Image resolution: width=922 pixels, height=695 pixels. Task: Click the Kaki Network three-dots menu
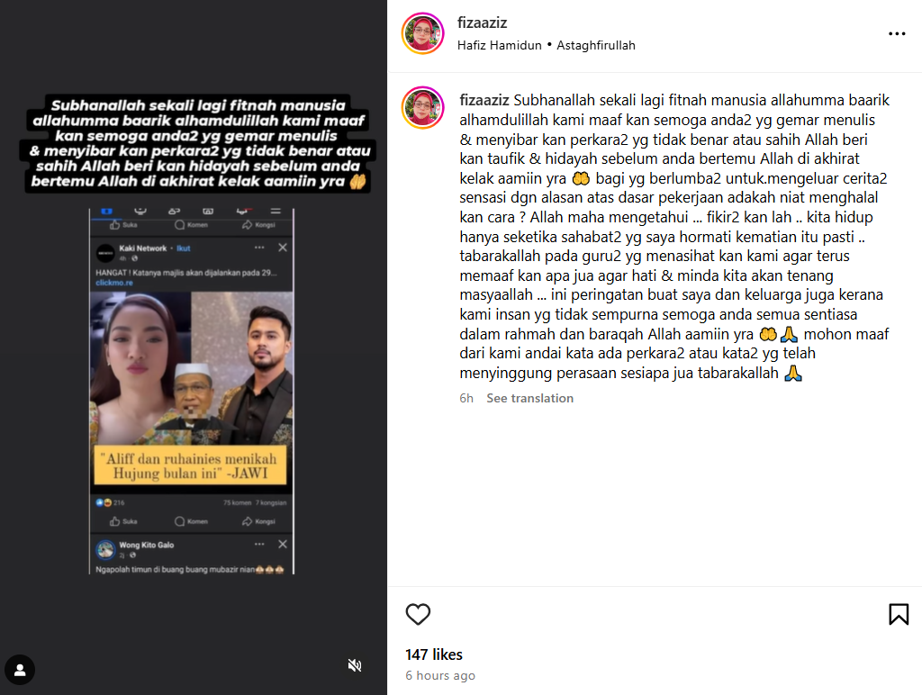[259, 248]
